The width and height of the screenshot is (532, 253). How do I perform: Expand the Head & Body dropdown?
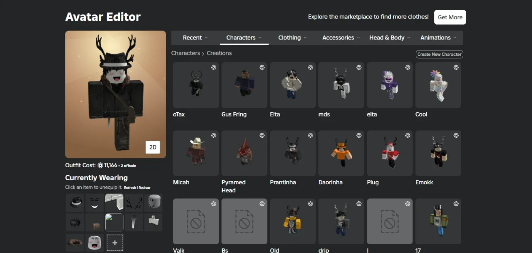pos(390,38)
